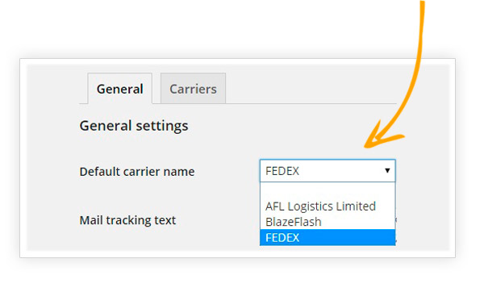
Task: Click the FEDEX text in the closed select box
Action: pyautogui.click(x=282, y=171)
